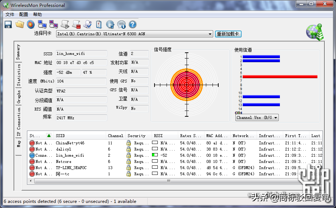Screen dimensions: 336x208
Task: Click the padlock icon in 阿一tc row
Action: (x=129, y=174)
